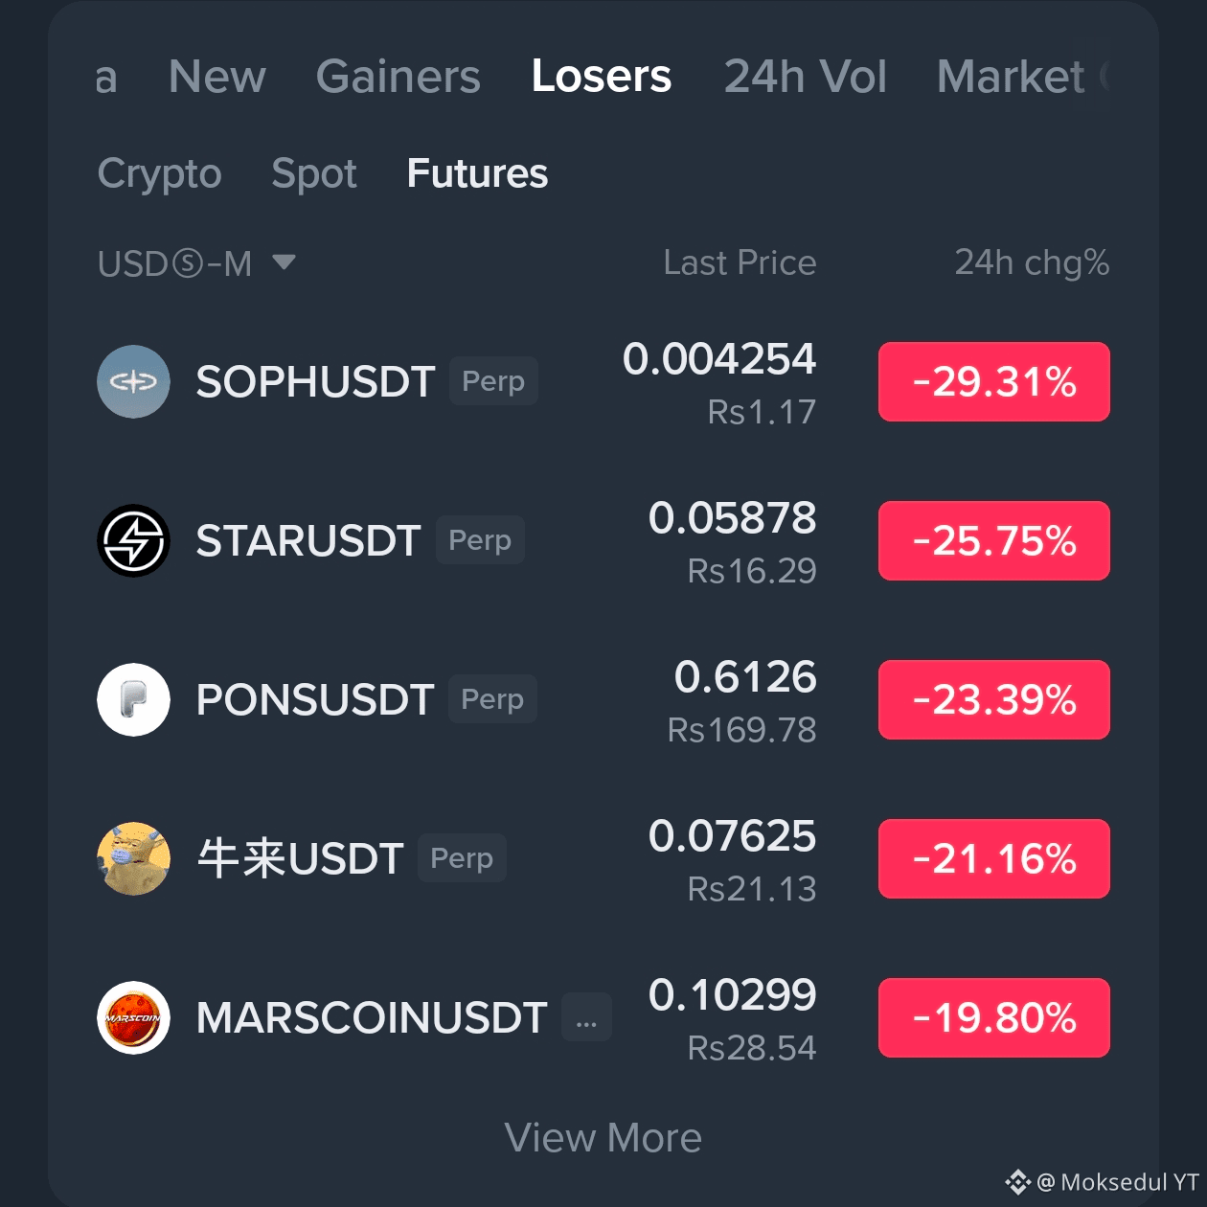
Task: Tap the MARSCOIN red planet icon
Action: pyautogui.click(x=133, y=1017)
